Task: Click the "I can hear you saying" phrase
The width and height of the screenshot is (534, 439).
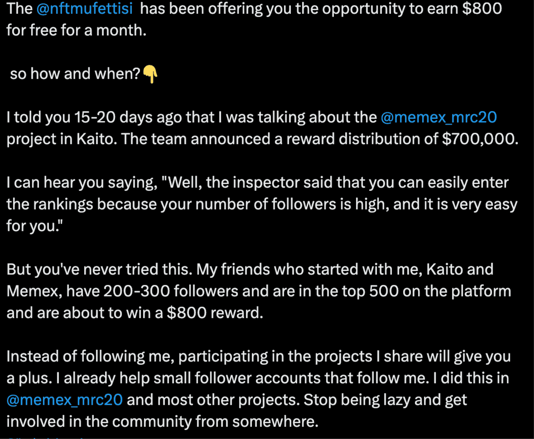Action: point(82,183)
